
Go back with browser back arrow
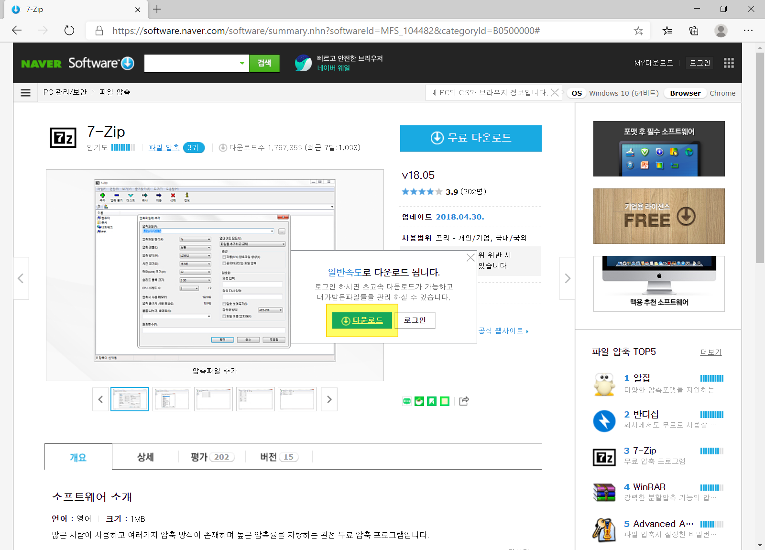click(x=17, y=31)
